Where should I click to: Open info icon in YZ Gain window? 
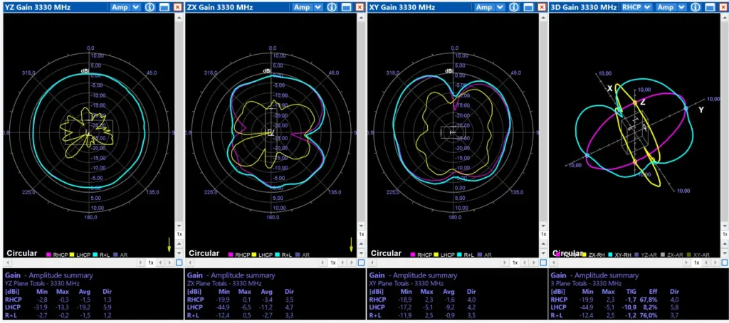[x=150, y=7]
